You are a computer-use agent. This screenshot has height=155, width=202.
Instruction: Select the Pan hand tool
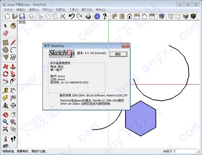[13, 115]
